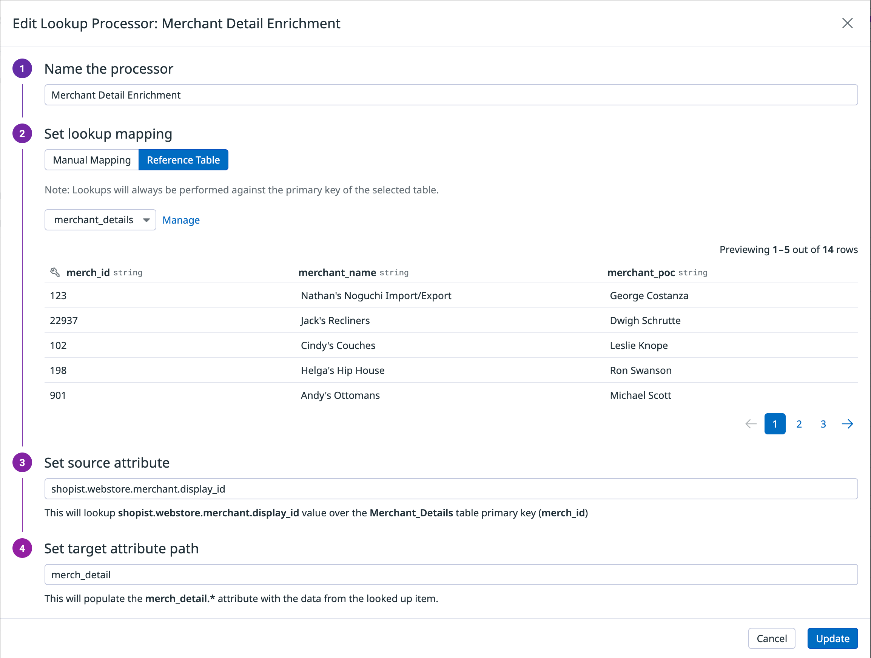
Task: Close the Edit Lookup Processor dialog
Action: point(847,23)
